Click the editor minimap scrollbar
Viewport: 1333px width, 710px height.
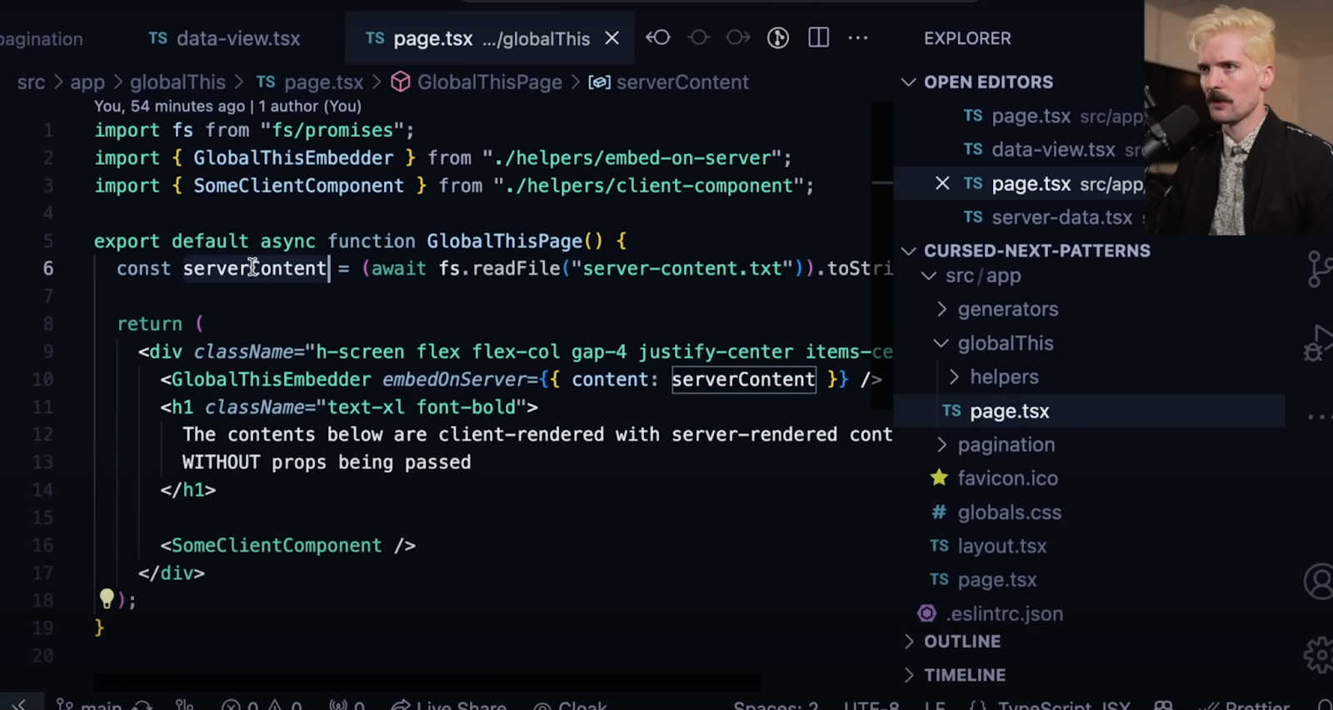pos(882,254)
